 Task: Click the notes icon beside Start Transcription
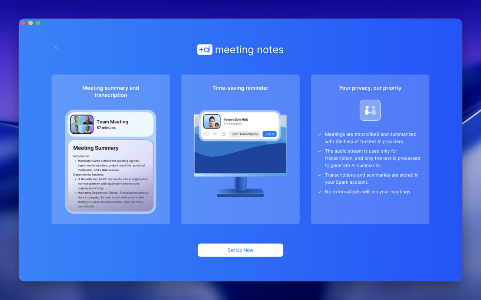[207, 134]
